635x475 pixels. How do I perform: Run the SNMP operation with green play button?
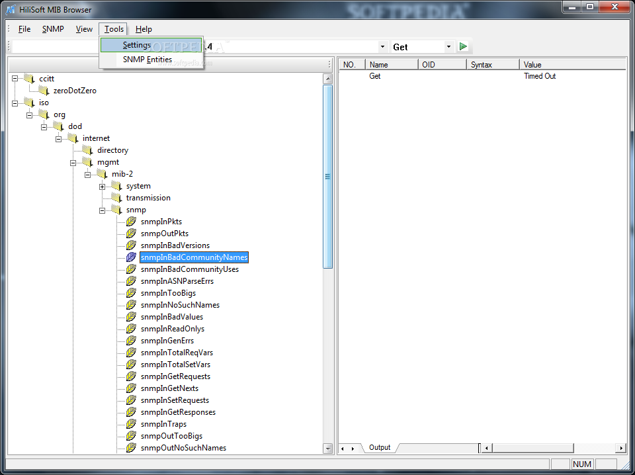coord(463,46)
